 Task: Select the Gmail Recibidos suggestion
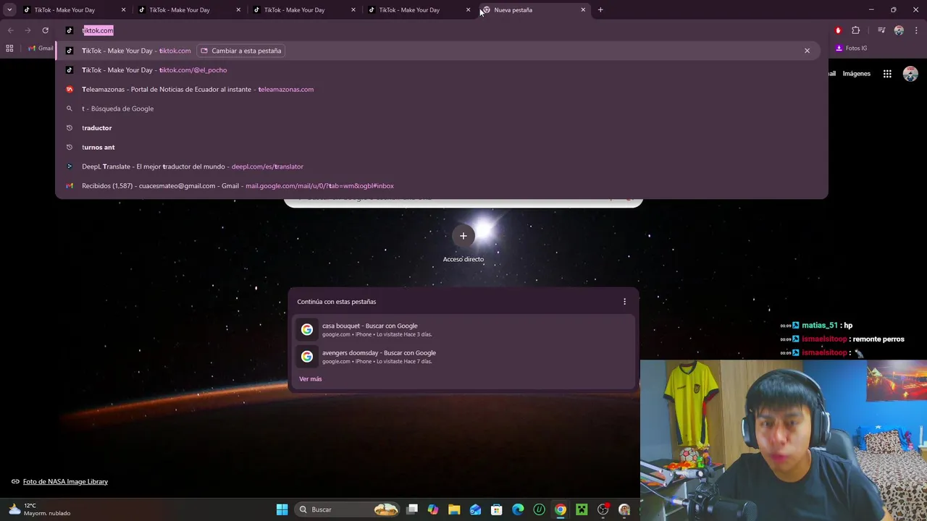click(x=442, y=186)
